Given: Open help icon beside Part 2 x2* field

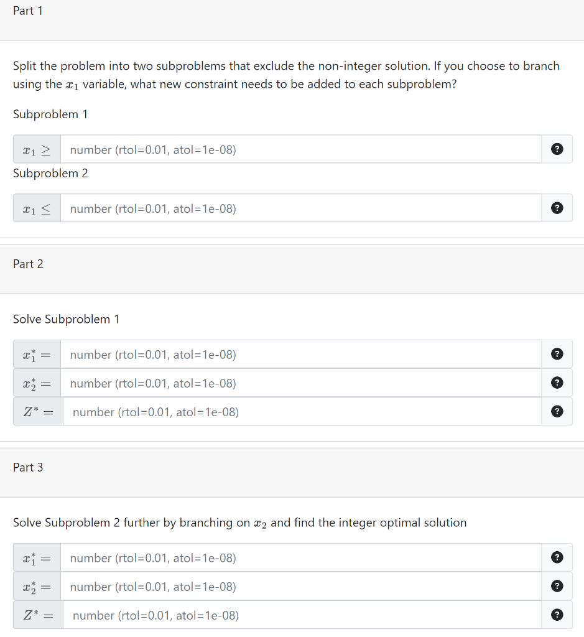Looking at the screenshot, I should [x=557, y=383].
